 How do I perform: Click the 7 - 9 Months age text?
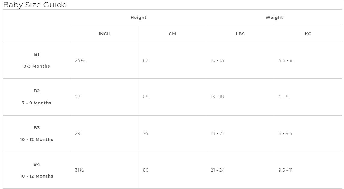[x=37, y=103]
